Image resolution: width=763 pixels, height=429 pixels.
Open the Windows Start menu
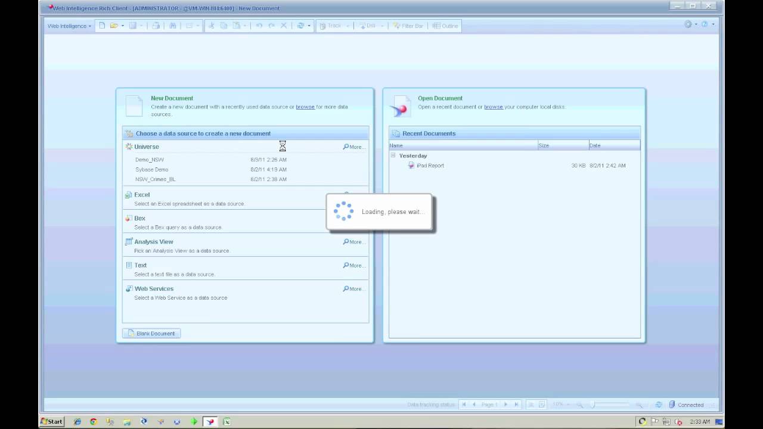pos(52,421)
